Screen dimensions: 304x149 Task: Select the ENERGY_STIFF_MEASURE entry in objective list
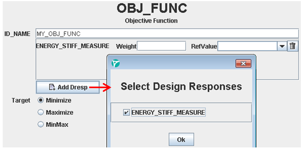tap(73, 46)
